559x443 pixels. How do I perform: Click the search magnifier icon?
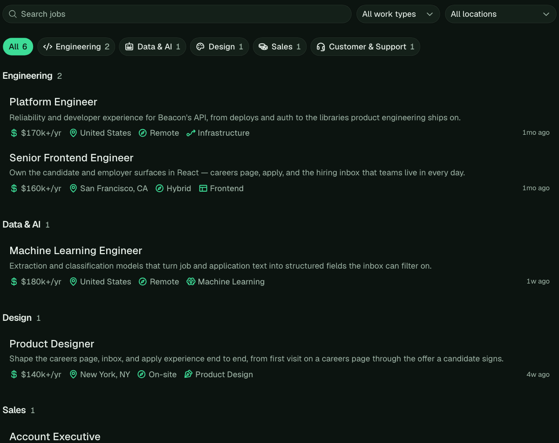click(13, 14)
